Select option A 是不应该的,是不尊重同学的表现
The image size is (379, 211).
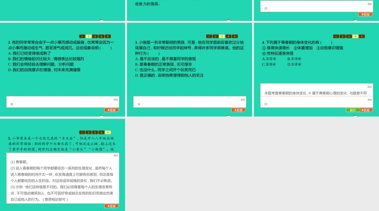click(165, 59)
